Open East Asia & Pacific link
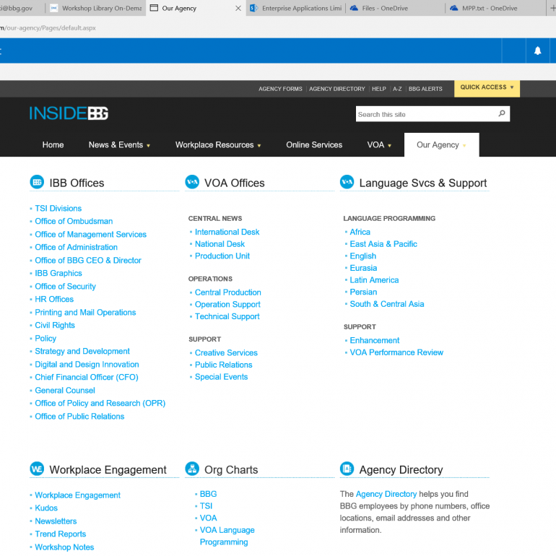 pos(383,243)
